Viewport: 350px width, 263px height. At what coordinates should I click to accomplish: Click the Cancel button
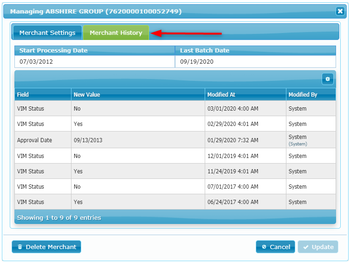tap(275, 247)
